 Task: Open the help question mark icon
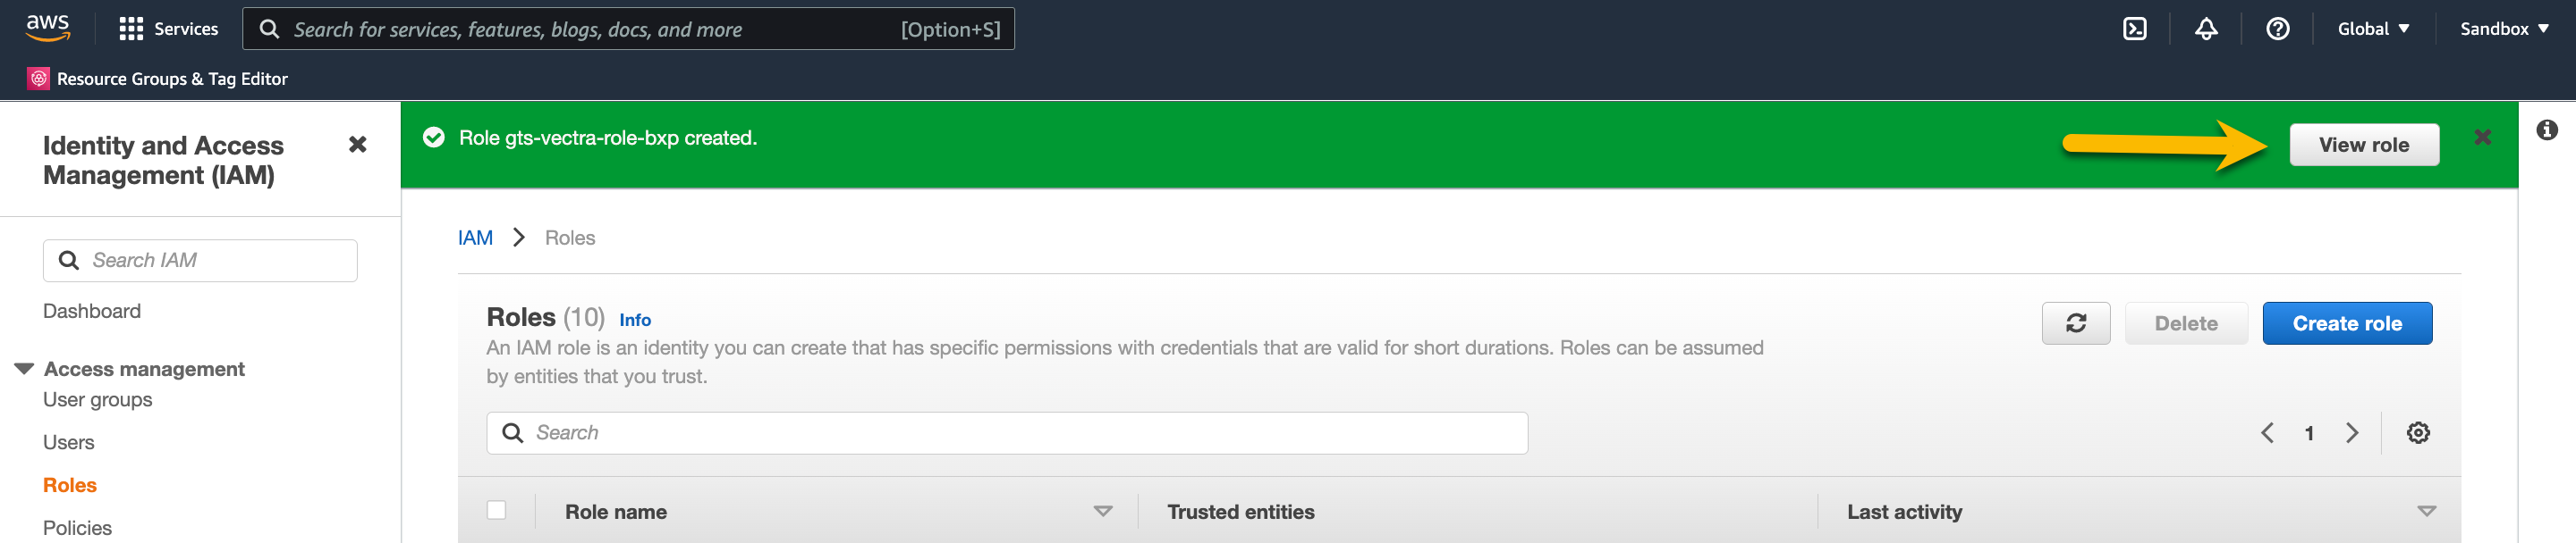2277,29
